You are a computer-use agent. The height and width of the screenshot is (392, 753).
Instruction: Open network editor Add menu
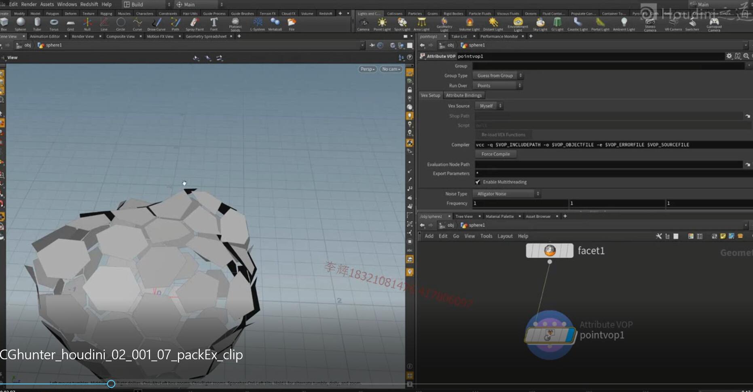point(429,236)
